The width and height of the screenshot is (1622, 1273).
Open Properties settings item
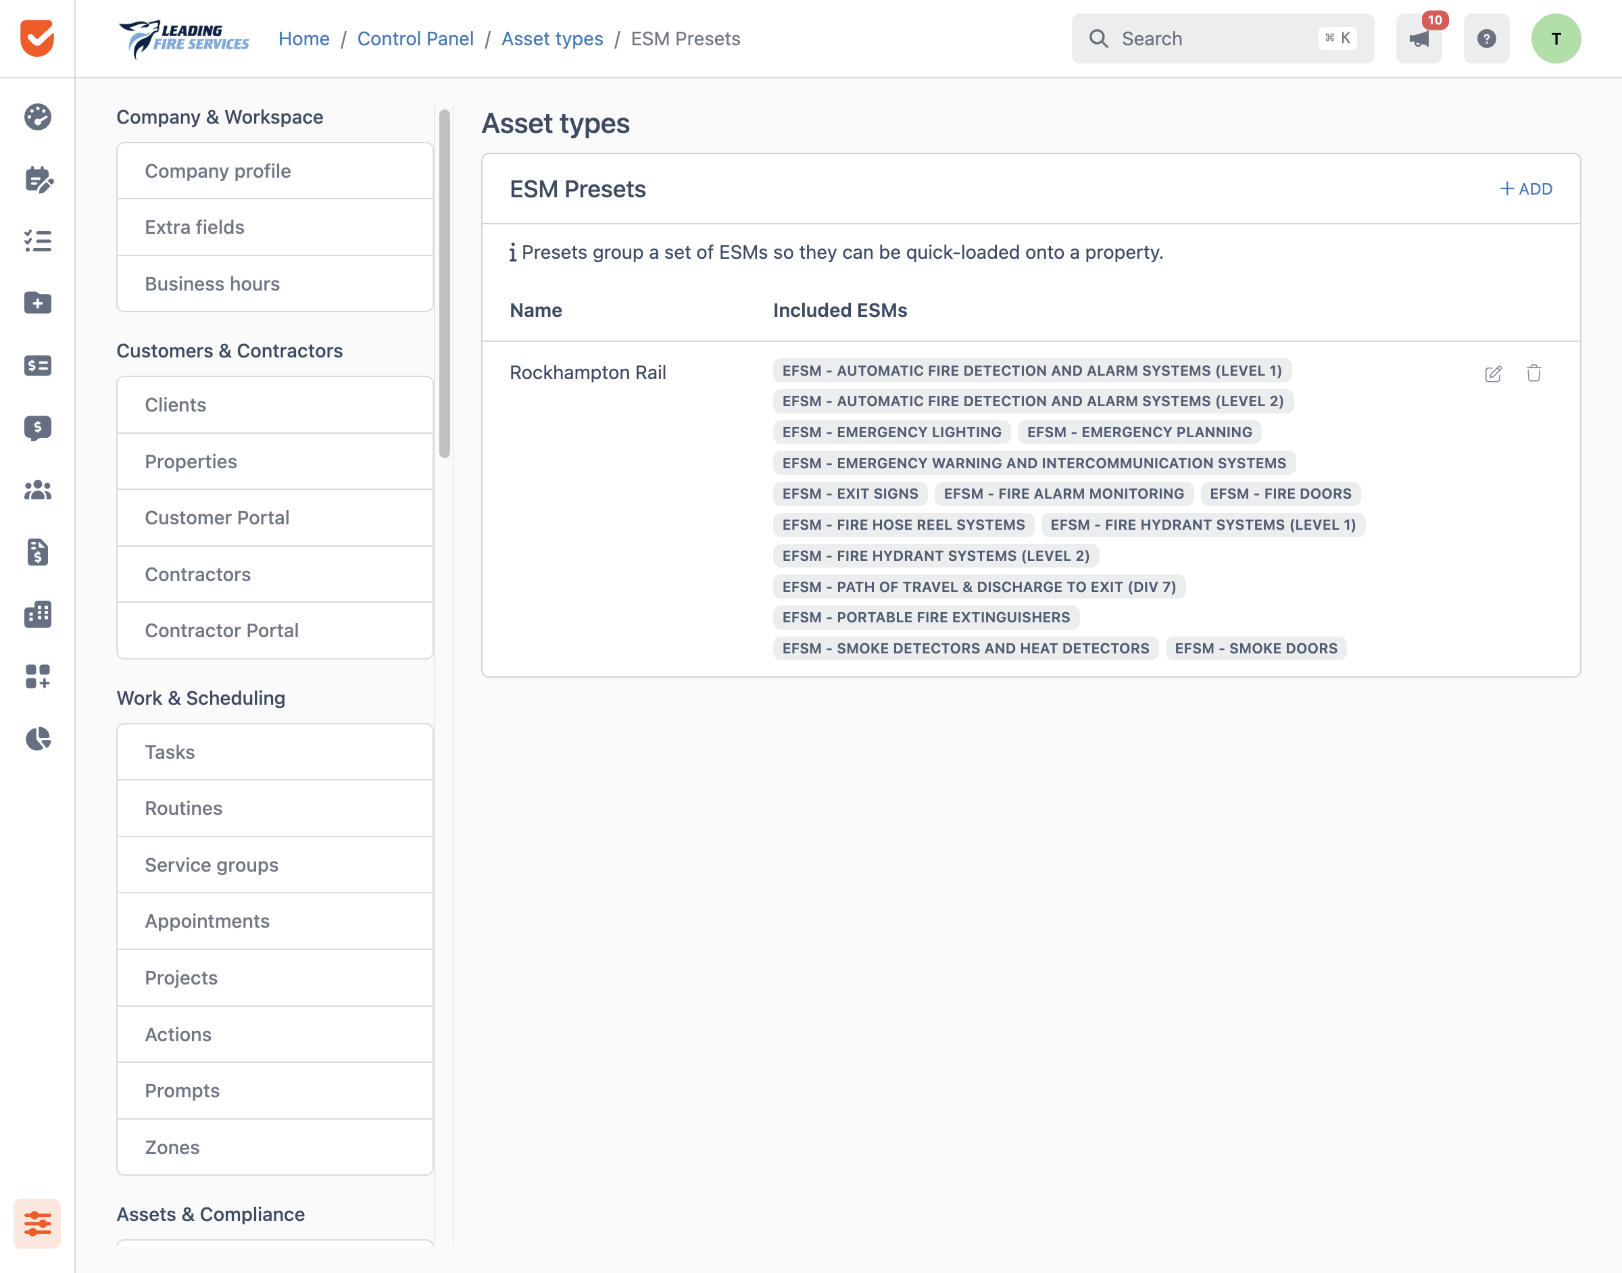tap(274, 461)
